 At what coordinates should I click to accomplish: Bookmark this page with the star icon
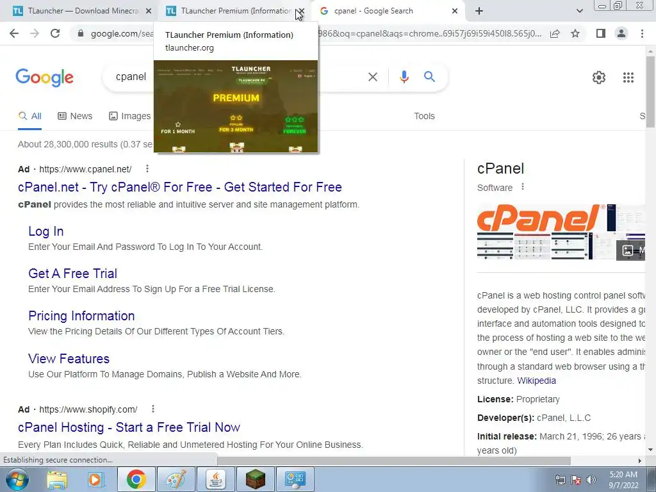tap(575, 33)
